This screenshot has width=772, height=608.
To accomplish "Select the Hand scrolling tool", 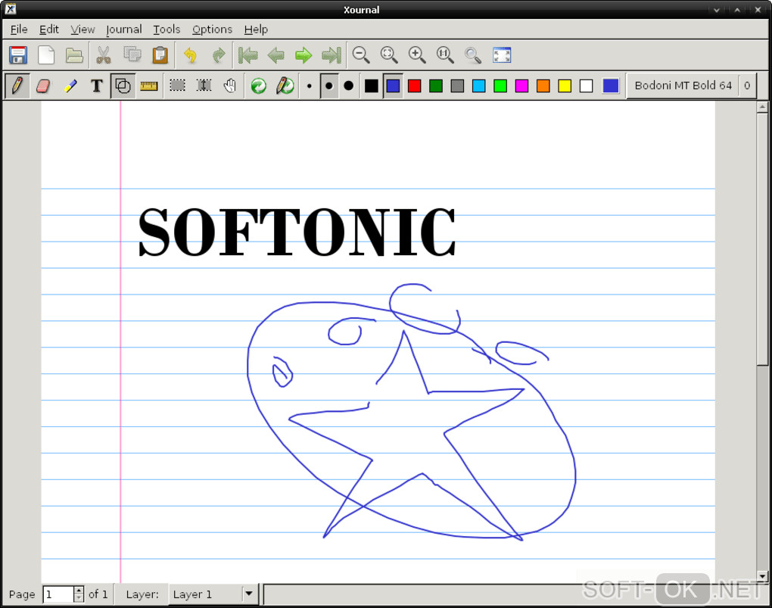I will pos(230,86).
